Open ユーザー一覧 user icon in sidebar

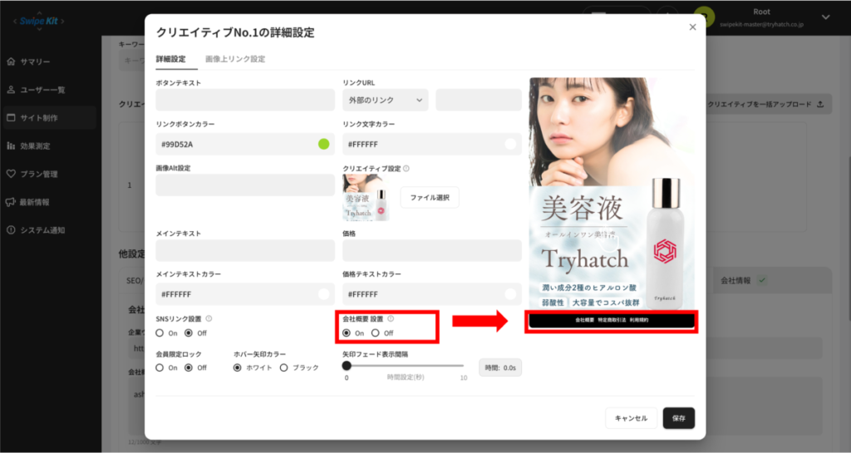(x=11, y=90)
